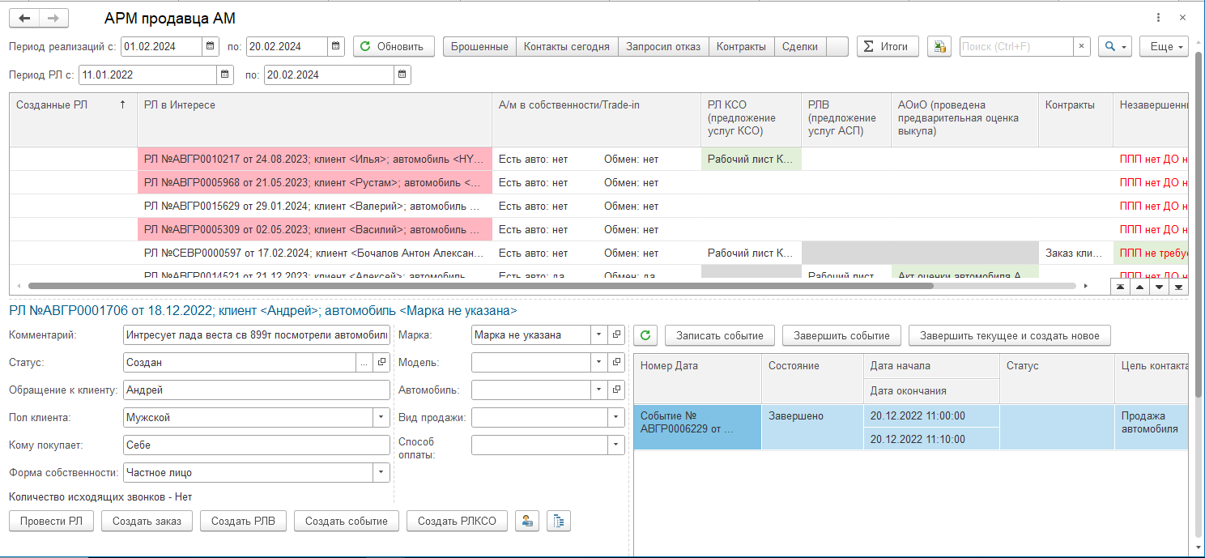
Task: Clear the search field with the x icon
Action: tap(1082, 46)
